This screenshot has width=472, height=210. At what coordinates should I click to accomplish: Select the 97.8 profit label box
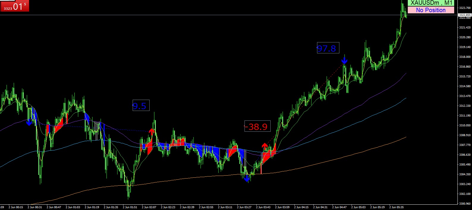[328, 48]
